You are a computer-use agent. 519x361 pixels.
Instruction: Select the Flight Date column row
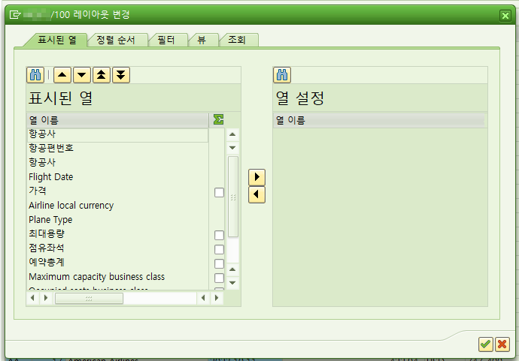click(x=117, y=176)
